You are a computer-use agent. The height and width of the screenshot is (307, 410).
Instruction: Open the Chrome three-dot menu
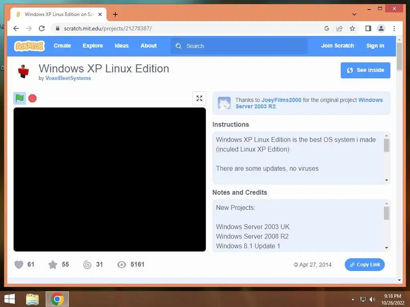(394, 28)
